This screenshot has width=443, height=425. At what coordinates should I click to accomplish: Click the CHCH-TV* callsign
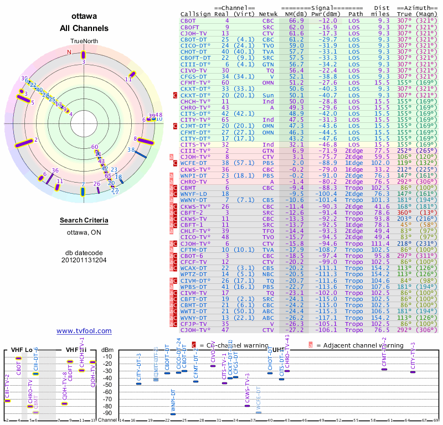coord(195,101)
